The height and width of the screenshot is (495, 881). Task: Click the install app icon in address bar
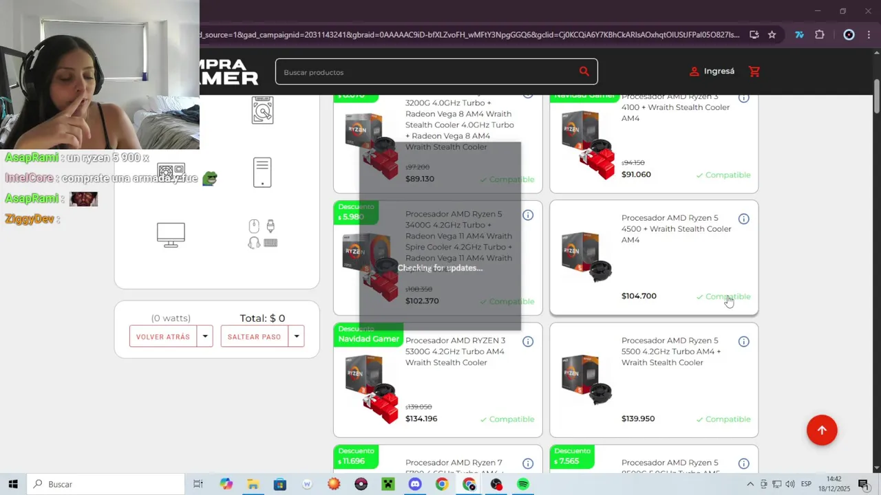tap(754, 35)
